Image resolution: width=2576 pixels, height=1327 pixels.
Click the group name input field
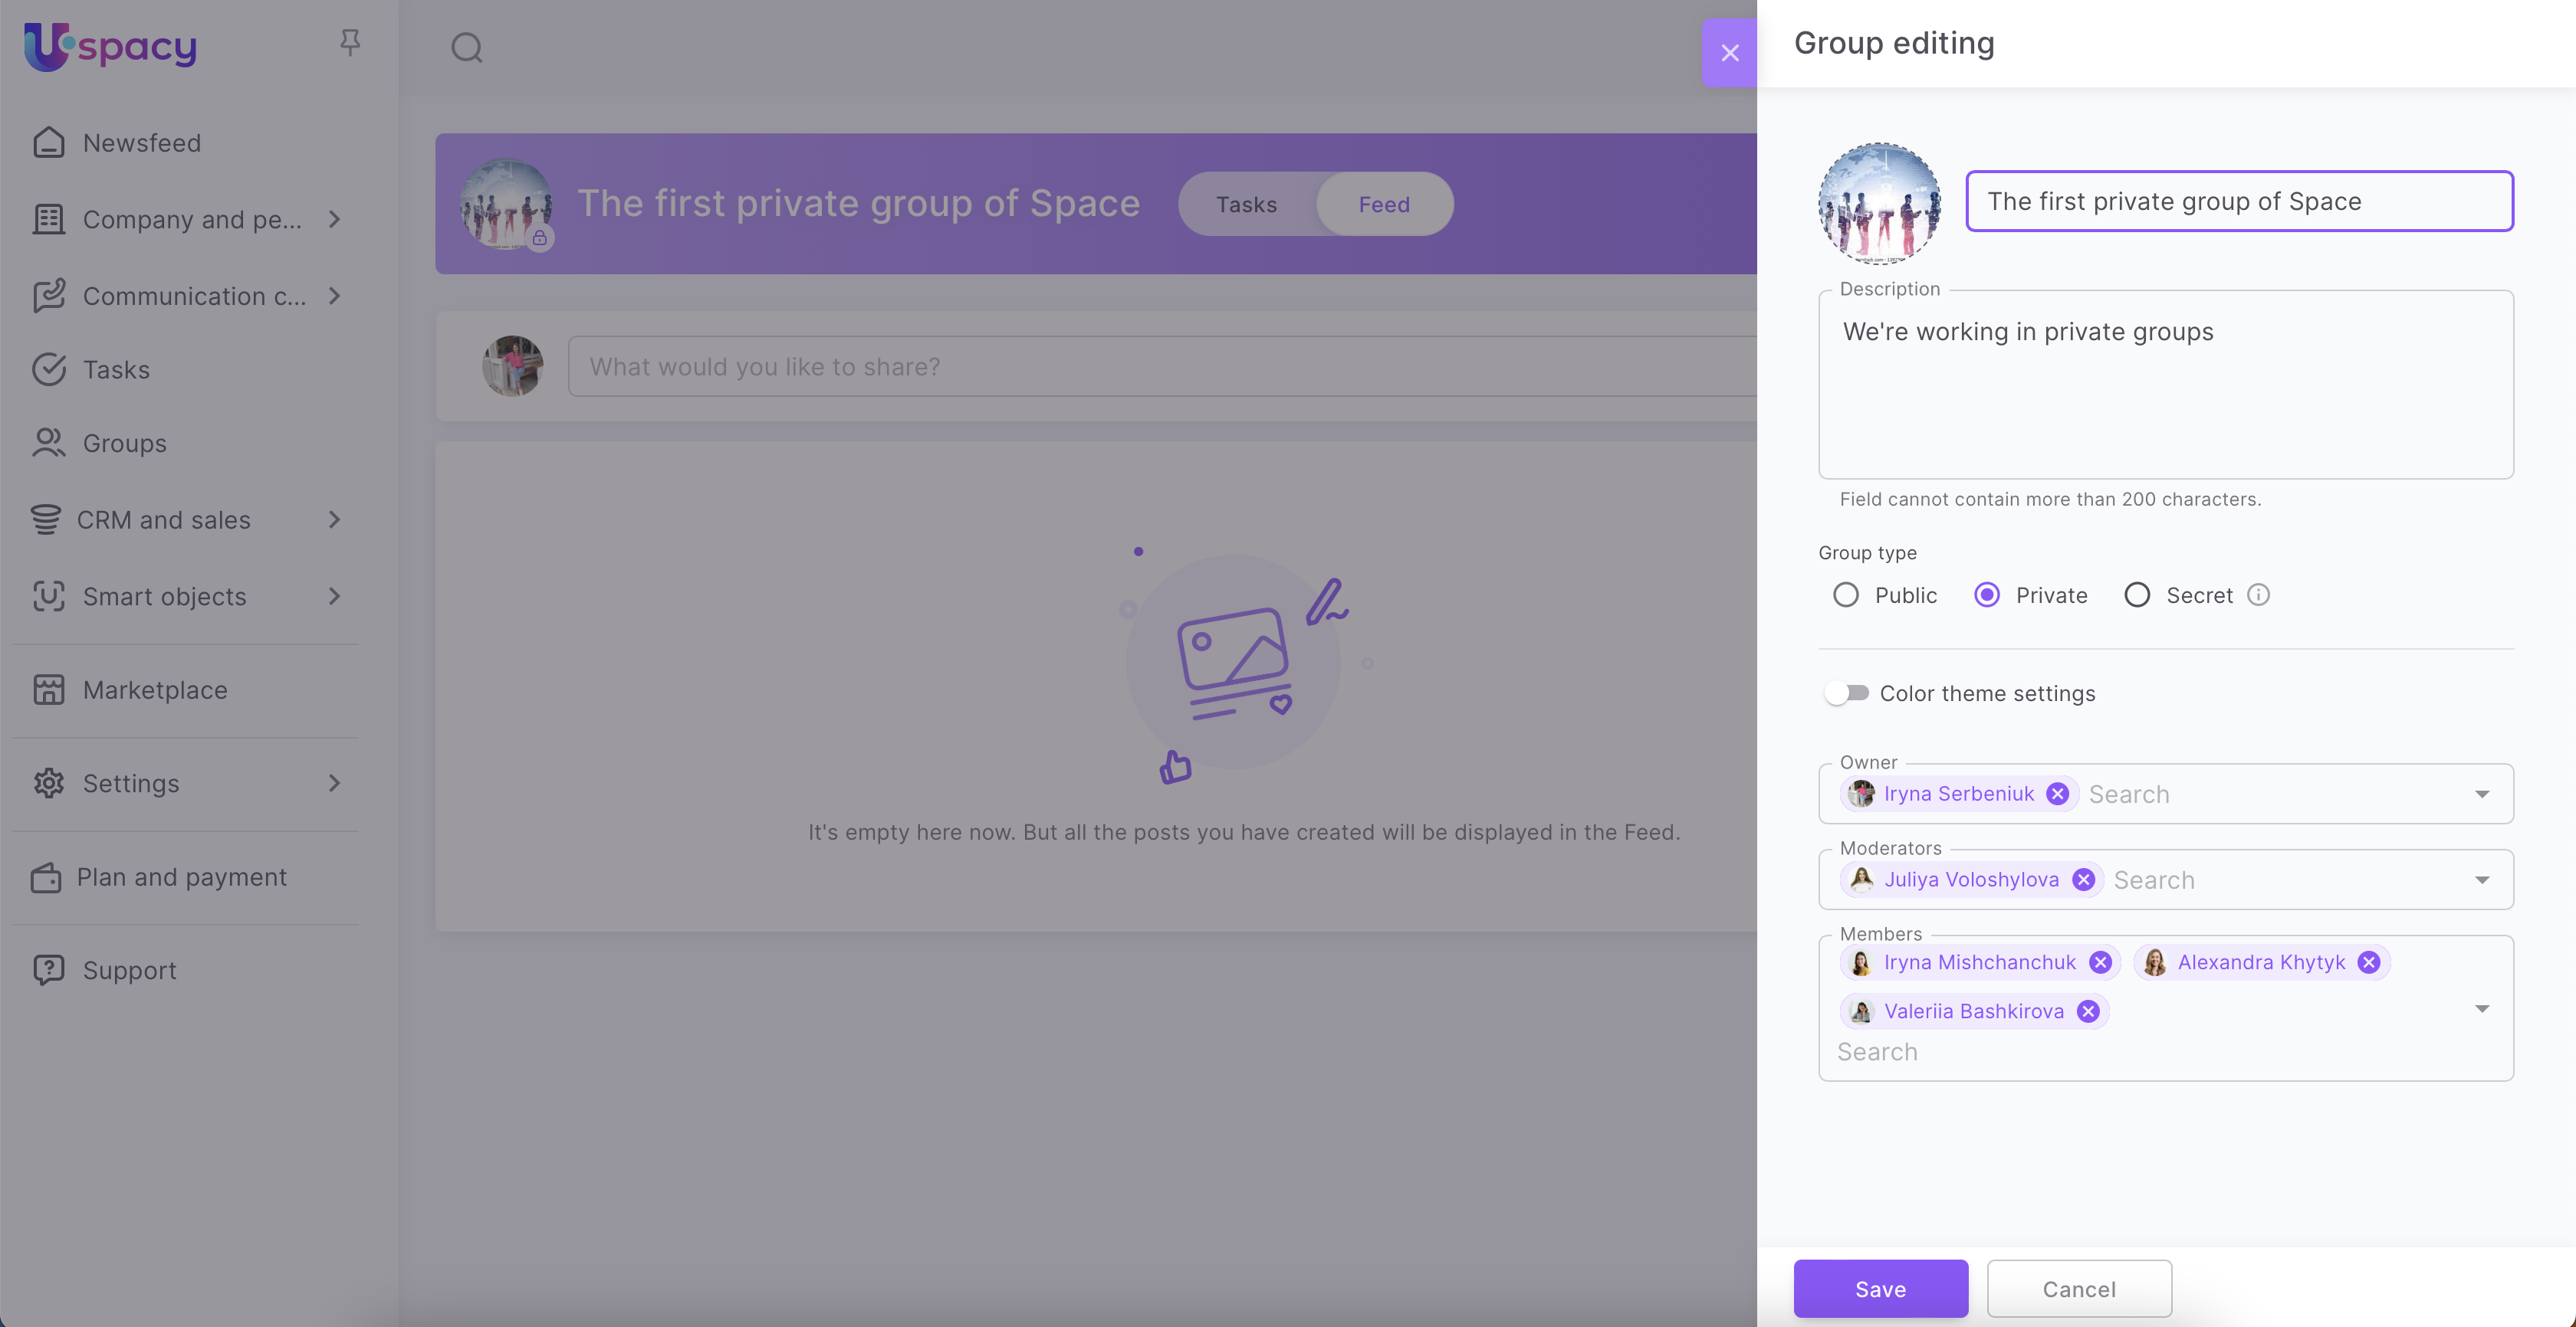[x=2238, y=202]
